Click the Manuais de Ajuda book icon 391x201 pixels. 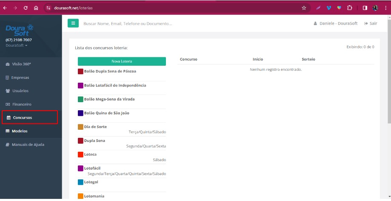8,145
